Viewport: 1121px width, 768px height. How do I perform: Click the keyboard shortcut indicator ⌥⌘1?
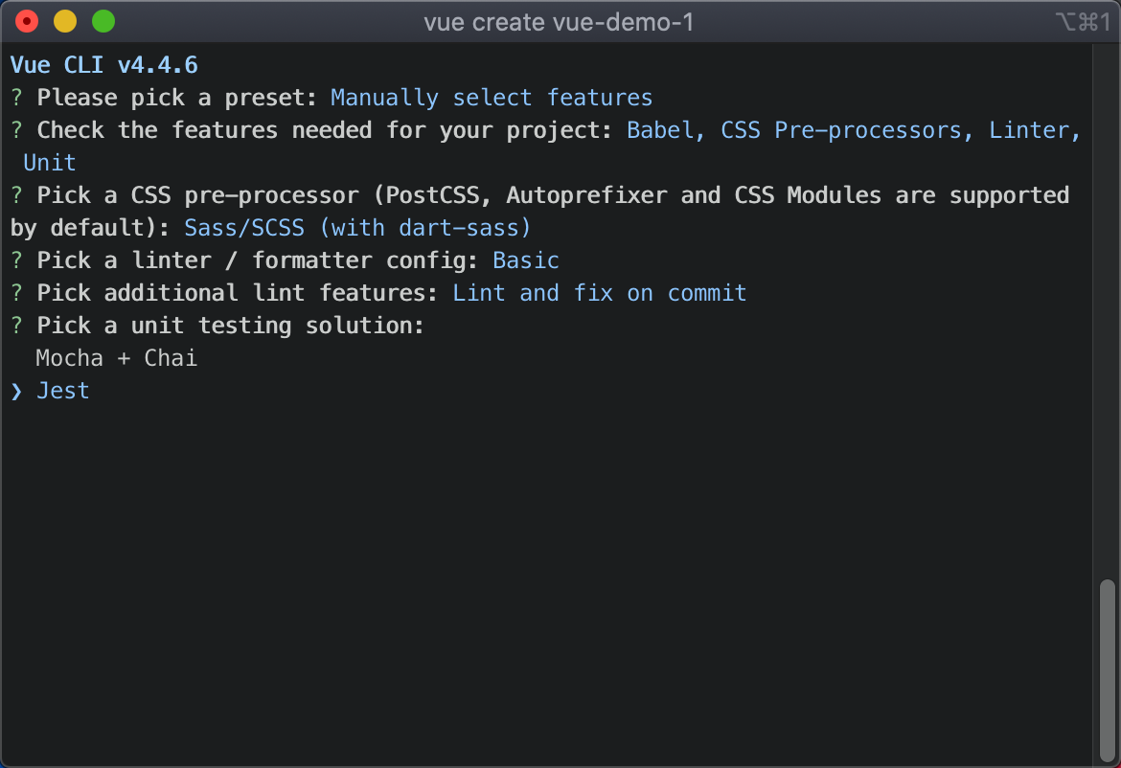point(1083,22)
